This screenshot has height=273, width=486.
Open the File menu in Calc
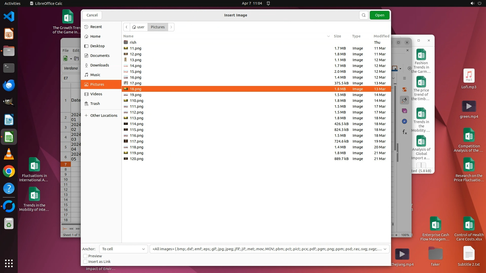pyautogui.click(x=65, y=51)
